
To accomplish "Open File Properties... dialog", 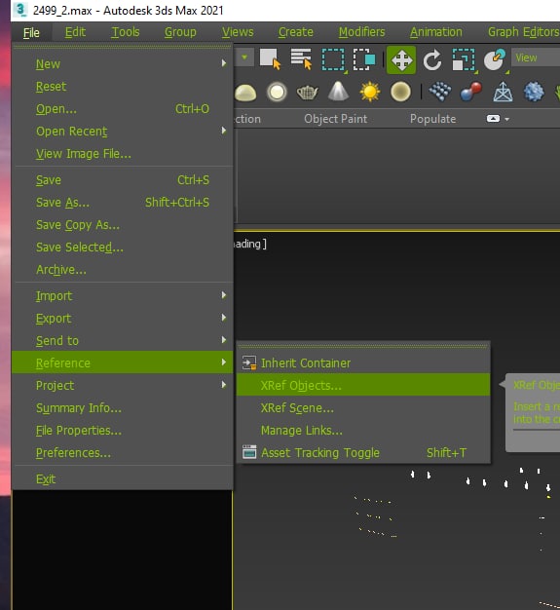I will coord(123,431).
